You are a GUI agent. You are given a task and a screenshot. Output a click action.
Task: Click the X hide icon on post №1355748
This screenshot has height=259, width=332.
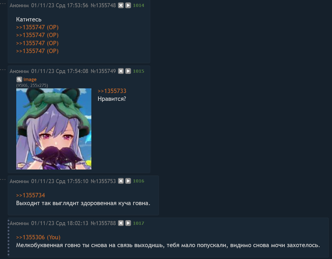tap(121, 6)
